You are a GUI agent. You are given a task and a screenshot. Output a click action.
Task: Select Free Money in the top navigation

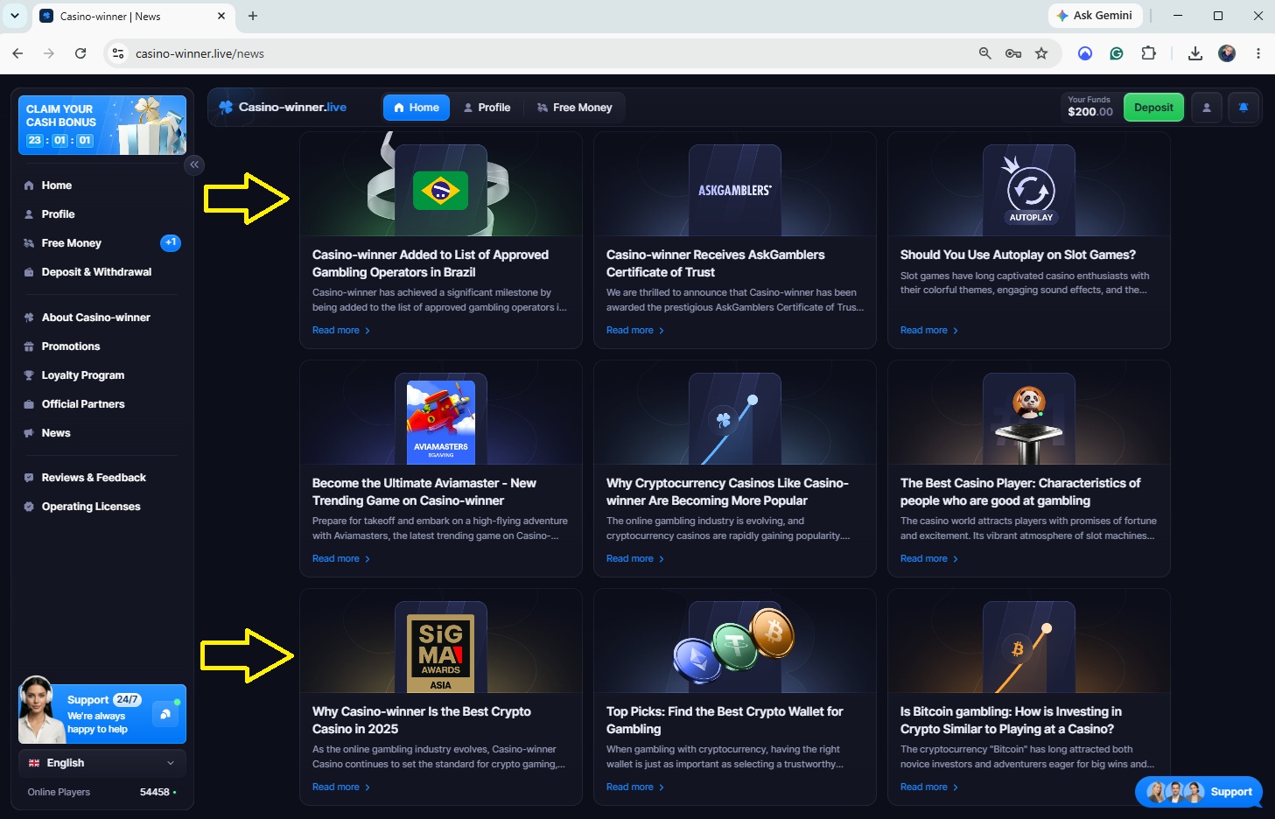(x=574, y=108)
